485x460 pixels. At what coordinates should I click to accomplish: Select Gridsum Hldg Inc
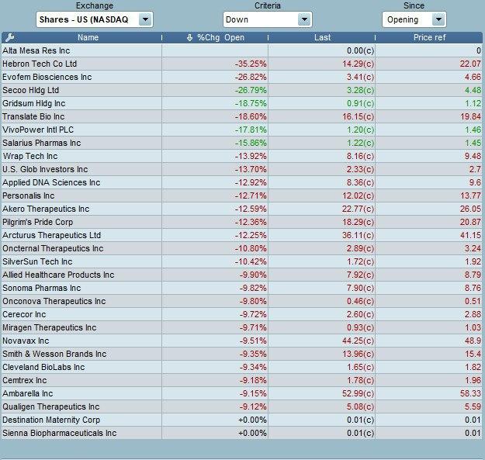pos(33,103)
